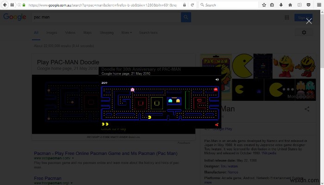
Task: Open the downloads arrow icon
Action: (281, 5)
